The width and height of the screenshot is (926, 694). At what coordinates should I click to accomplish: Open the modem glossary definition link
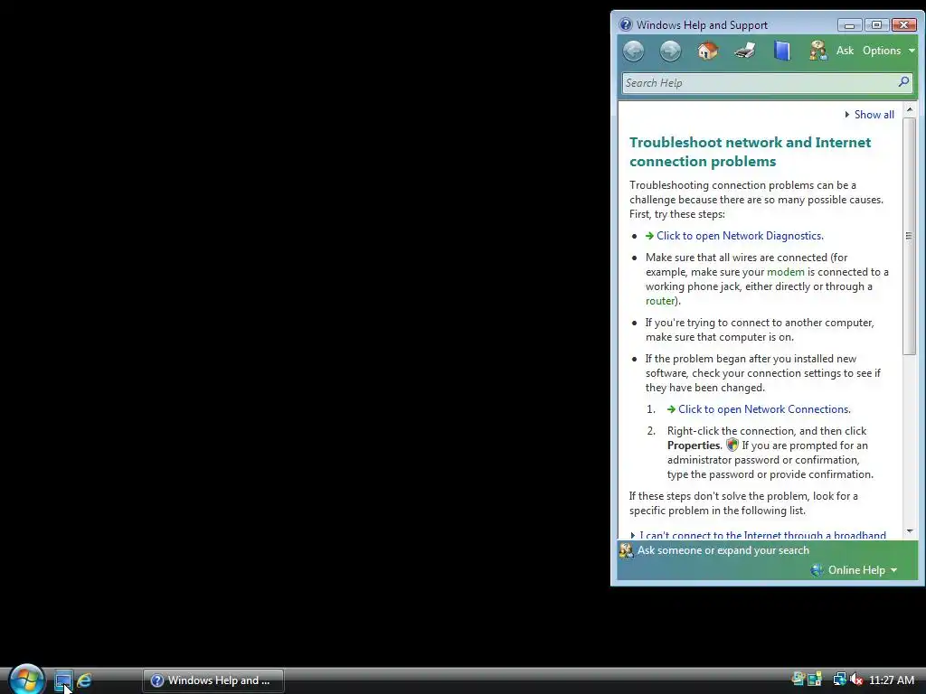pyautogui.click(x=786, y=272)
